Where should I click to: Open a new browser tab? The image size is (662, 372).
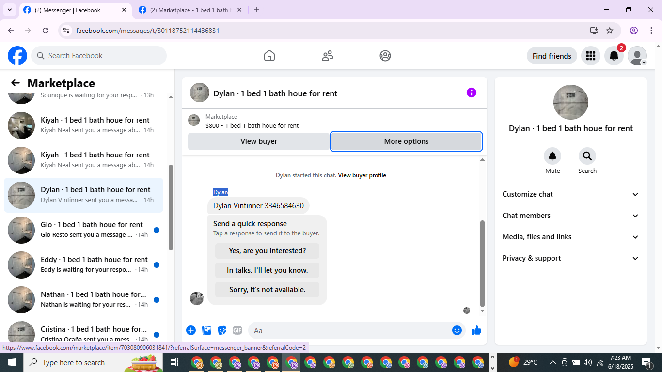257,10
